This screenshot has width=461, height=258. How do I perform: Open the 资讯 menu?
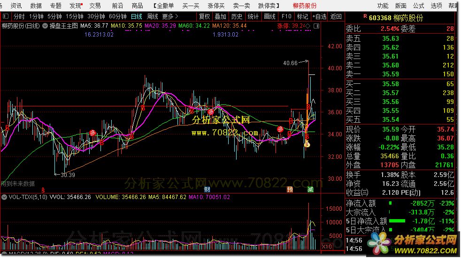click(x=16, y=6)
